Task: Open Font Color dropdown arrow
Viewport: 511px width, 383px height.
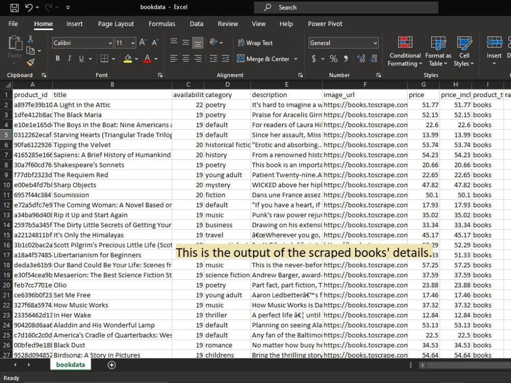Action: pyautogui.click(x=156, y=59)
